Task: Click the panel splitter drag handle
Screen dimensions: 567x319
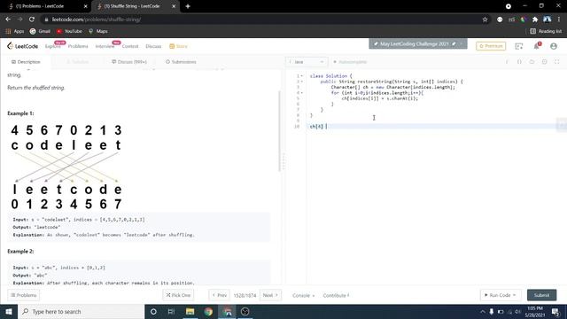Action: tap(283, 161)
